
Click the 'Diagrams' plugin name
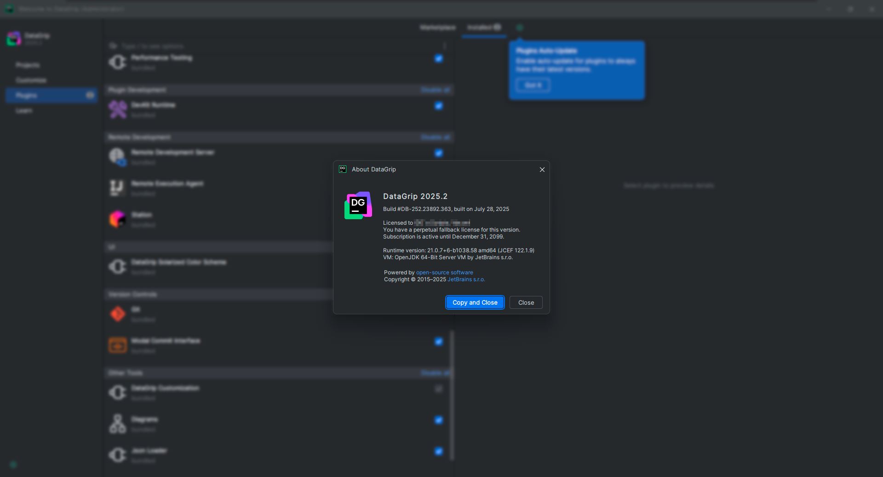click(x=144, y=420)
